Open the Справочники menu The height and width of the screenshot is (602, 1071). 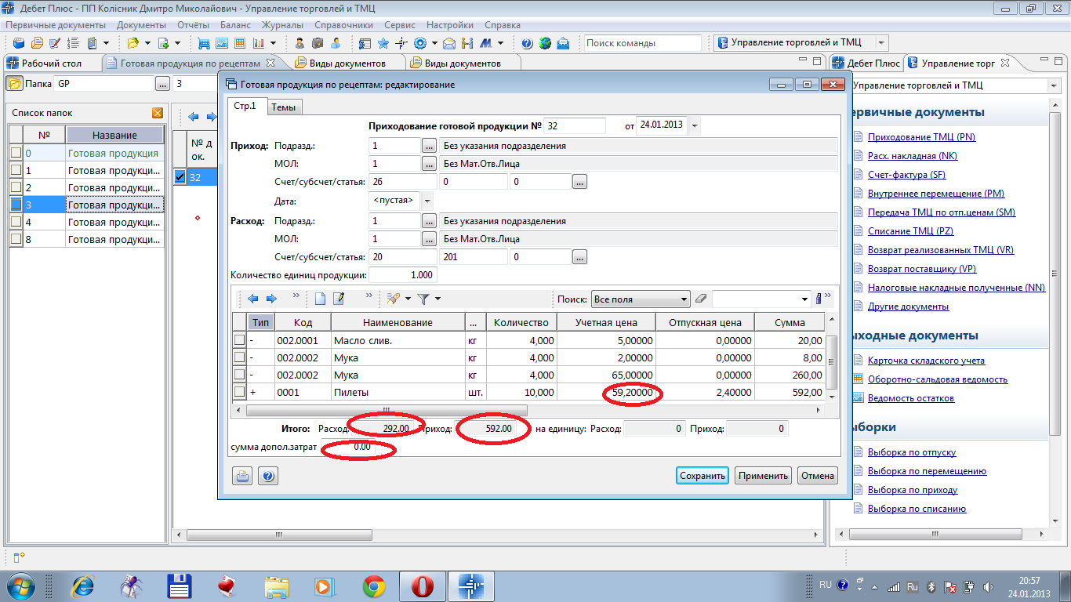(x=343, y=25)
